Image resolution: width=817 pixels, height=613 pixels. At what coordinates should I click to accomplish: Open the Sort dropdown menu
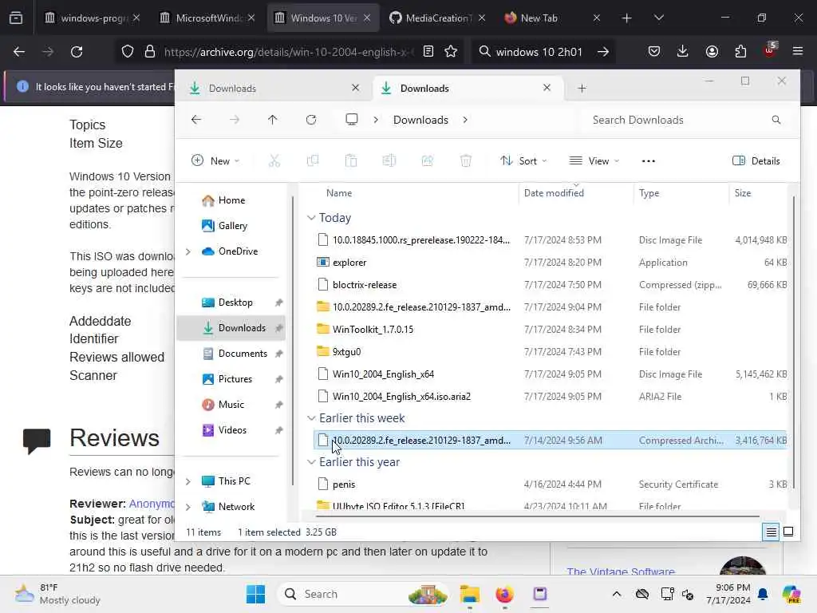click(x=523, y=161)
